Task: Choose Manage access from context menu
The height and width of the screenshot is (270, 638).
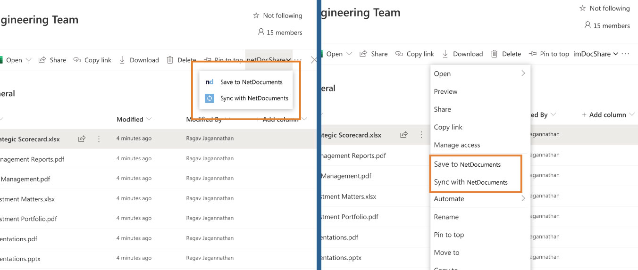Action: (x=457, y=145)
